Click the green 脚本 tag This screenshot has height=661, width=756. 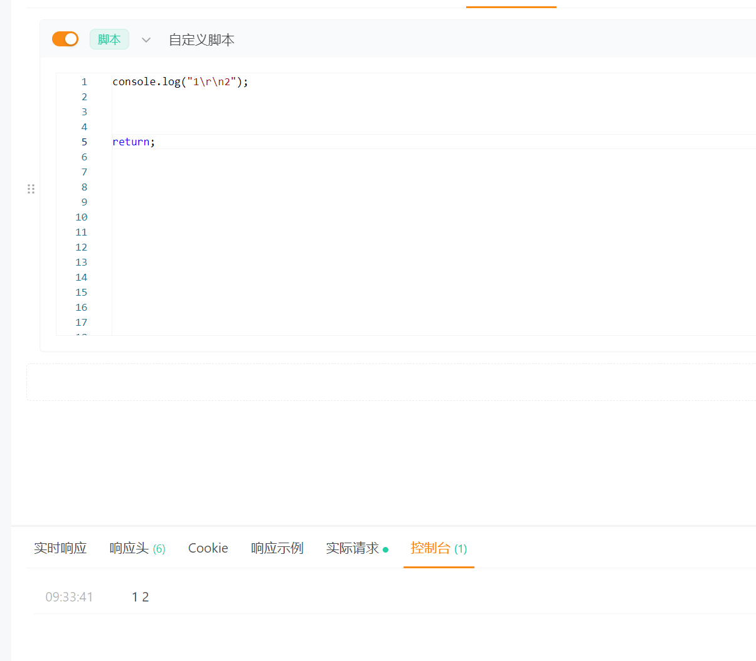point(109,39)
